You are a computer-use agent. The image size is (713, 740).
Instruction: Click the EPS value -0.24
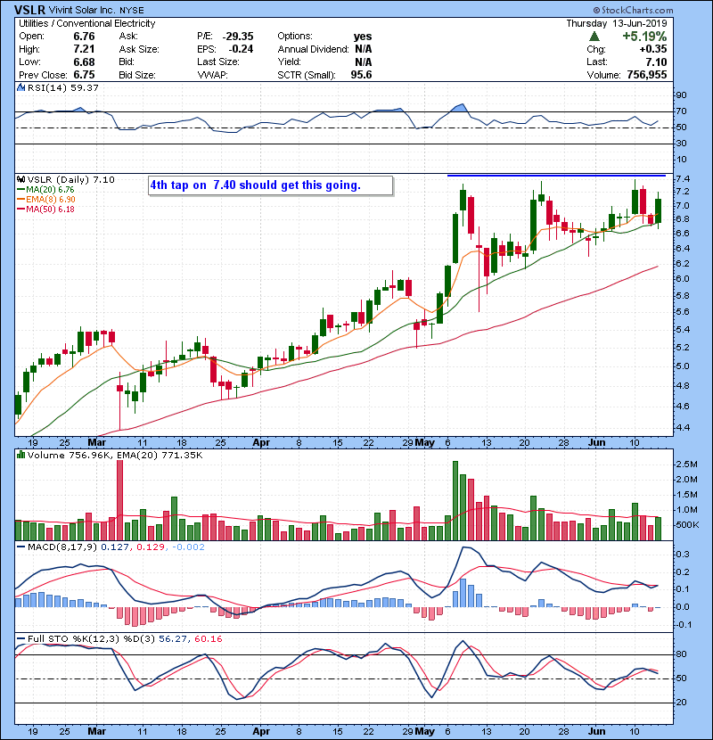(241, 49)
